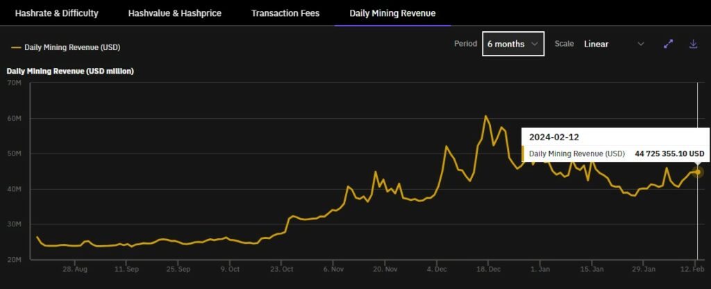The height and width of the screenshot is (289, 711).
Task: Click the 70M y-axis label
Action: coord(15,83)
